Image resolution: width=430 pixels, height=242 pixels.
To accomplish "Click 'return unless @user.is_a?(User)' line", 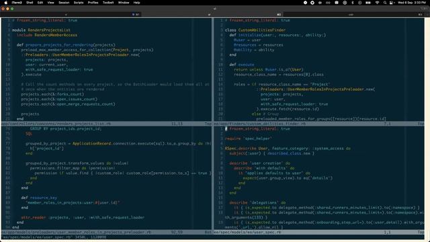I will click(269, 70).
